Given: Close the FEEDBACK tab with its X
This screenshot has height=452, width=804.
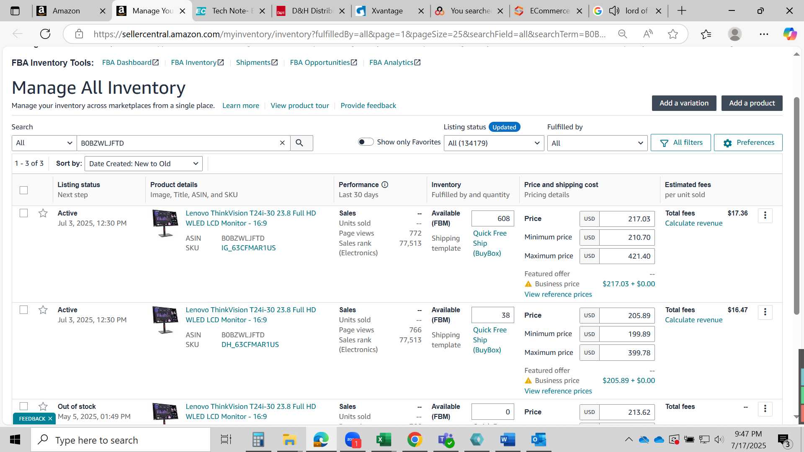Looking at the screenshot, I should point(50,419).
